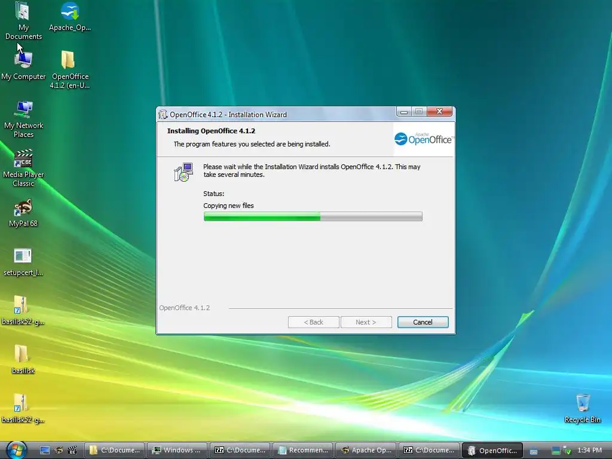
Task: Click OpenOffic... taskbar button
Action: pyautogui.click(x=492, y=450)
